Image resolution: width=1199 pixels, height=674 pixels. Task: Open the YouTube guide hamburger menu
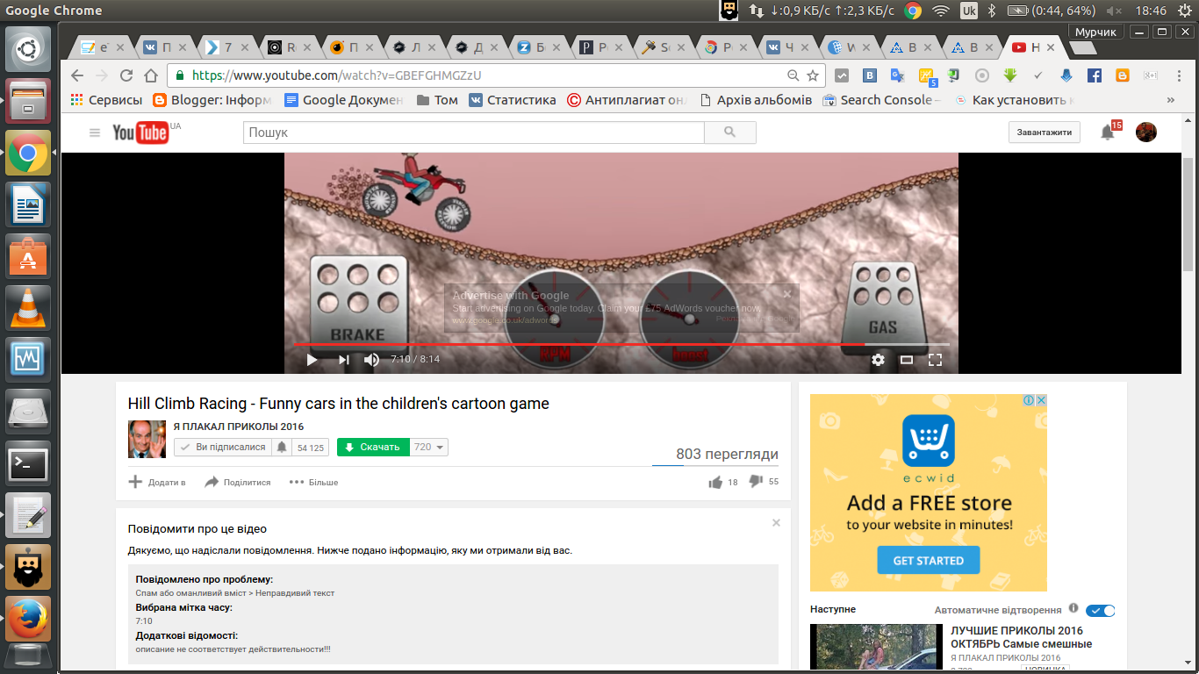click(x=95, y=133)
